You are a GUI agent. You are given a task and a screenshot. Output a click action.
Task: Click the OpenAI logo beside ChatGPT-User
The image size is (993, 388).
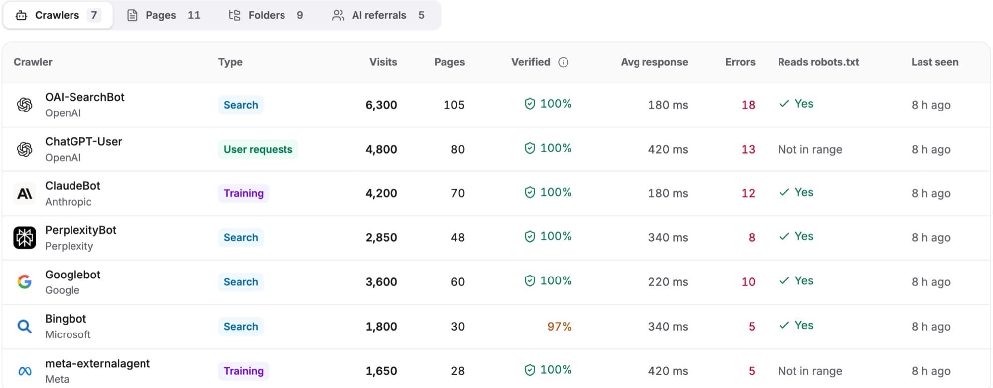(x=25, y=149)
